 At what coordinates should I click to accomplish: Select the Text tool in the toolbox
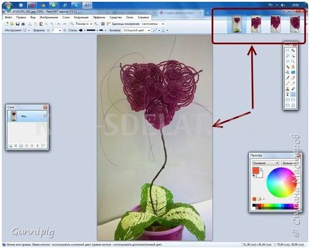[x=288, y=94]
